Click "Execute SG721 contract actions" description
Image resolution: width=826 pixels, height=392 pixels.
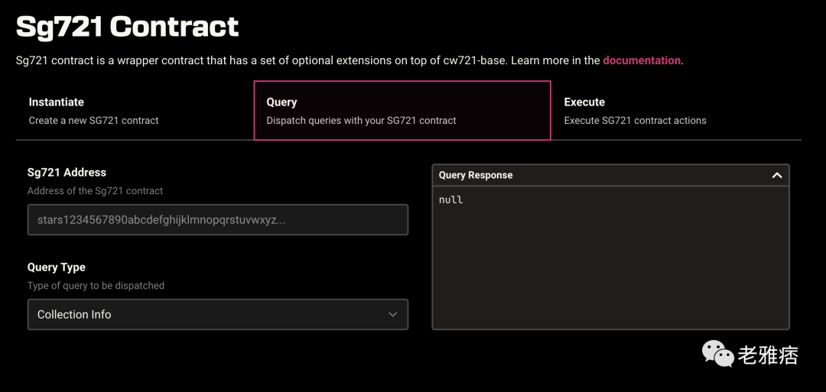tap(635, 121)
